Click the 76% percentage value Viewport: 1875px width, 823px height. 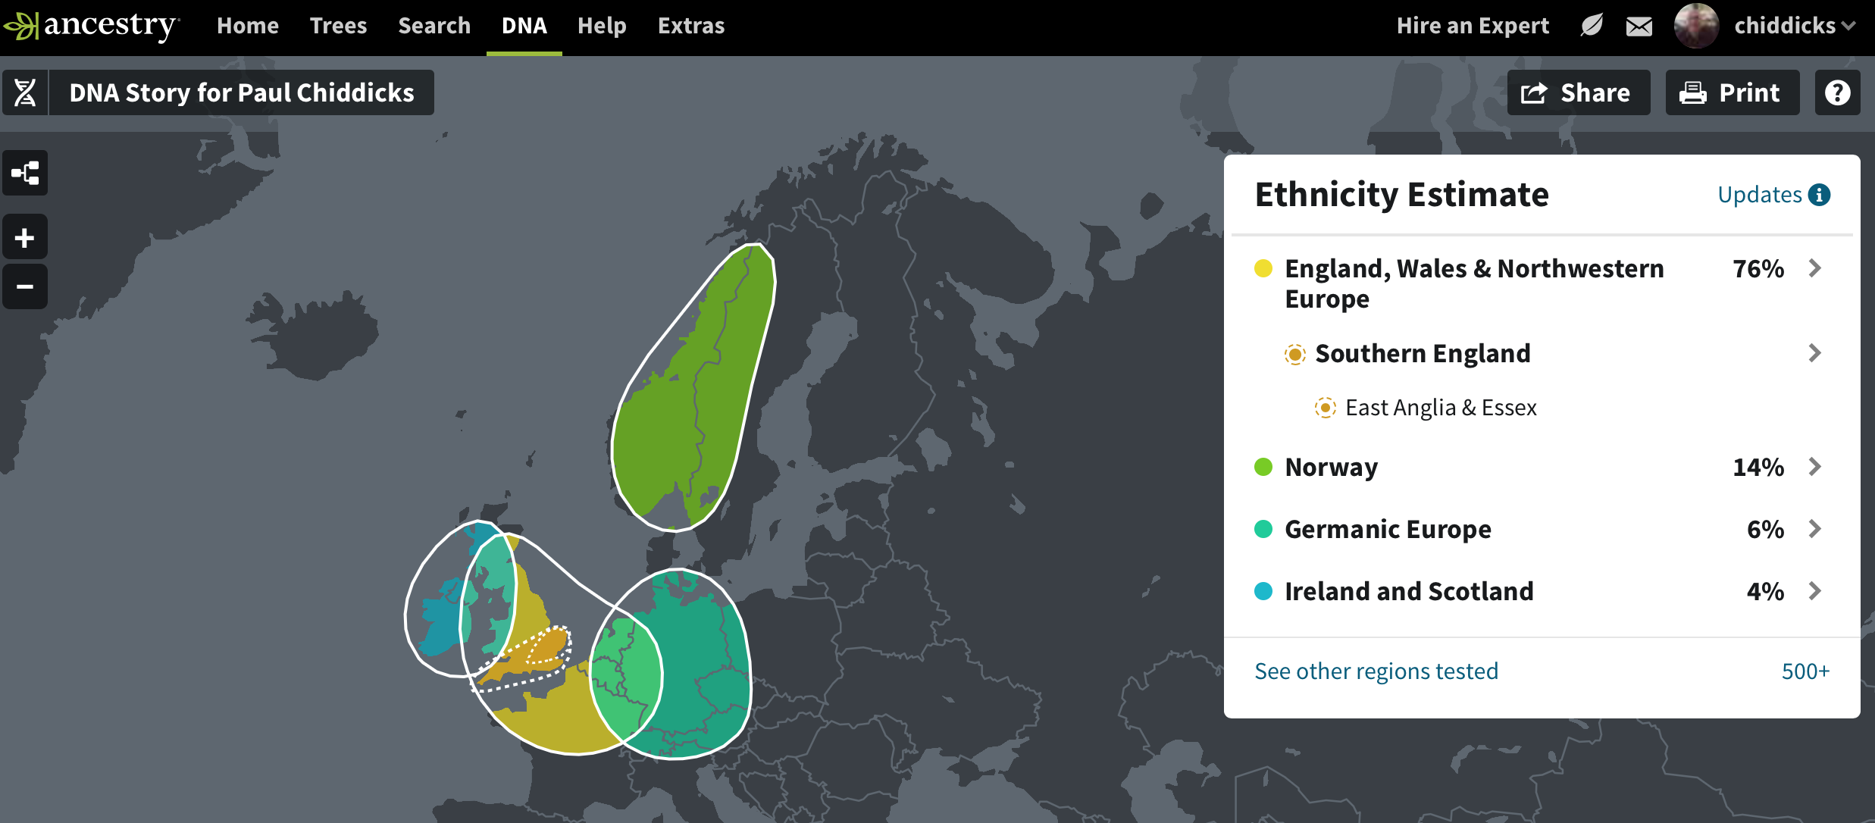point(1758,268)
